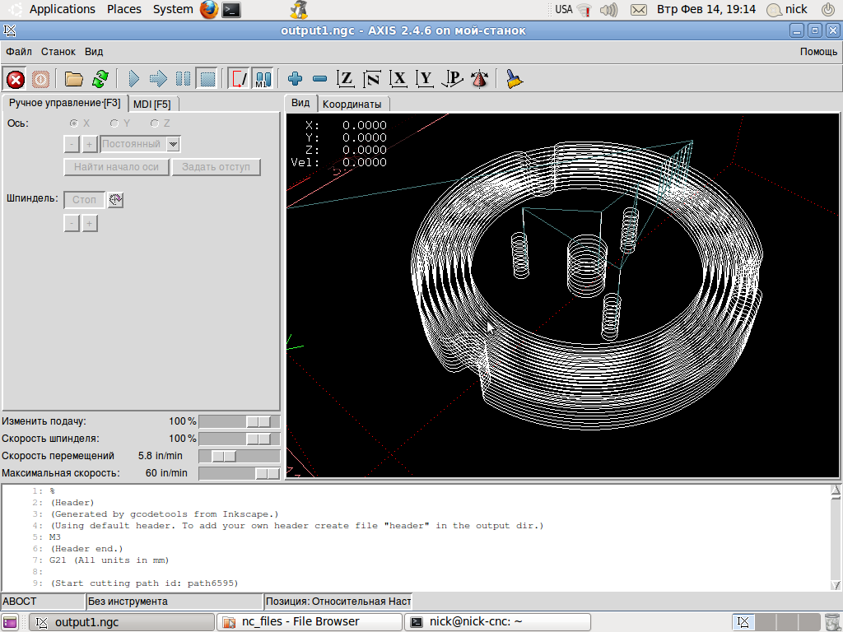This screenshot has height=632, width=843.
Task: Run the G-code program
Action: (134, 79)
